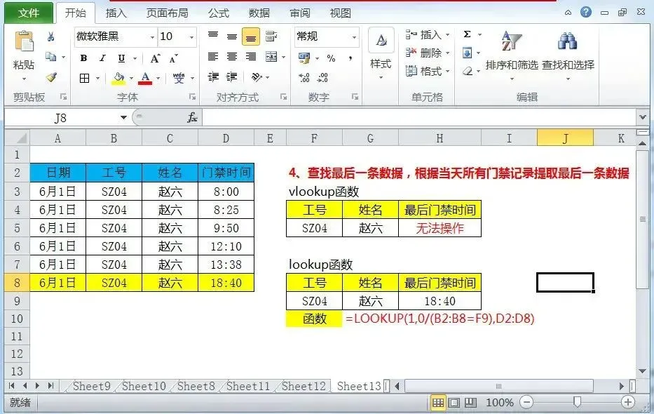Image resolution: width=654 pixels, height=414 pixels.
Task: Click the text orientation icon
Action: 257,76
